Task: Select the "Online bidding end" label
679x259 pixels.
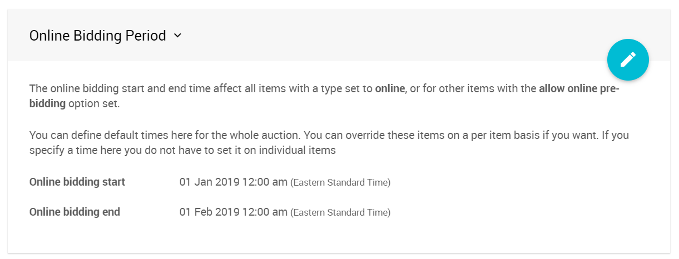Action: pos(75,212)
